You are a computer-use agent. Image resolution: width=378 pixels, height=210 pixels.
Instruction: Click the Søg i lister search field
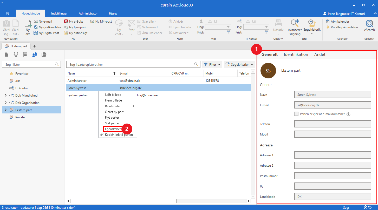tap(31, 64)
